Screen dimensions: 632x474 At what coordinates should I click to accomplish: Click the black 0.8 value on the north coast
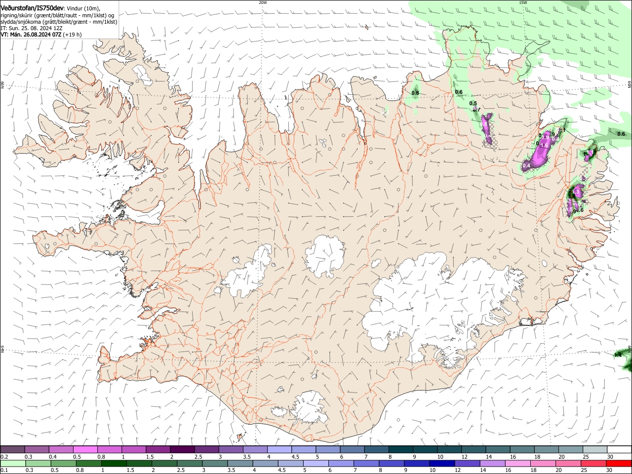(x=415, y=93)
